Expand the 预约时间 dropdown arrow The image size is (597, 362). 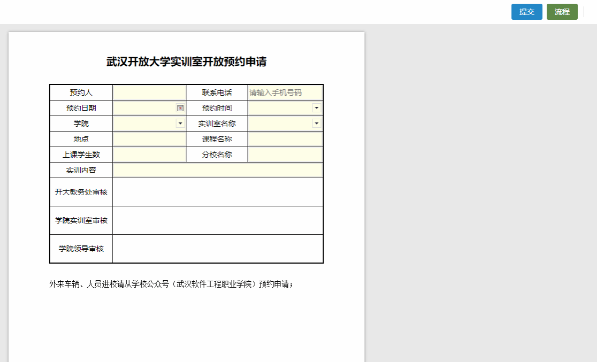[x=317, y=108]
